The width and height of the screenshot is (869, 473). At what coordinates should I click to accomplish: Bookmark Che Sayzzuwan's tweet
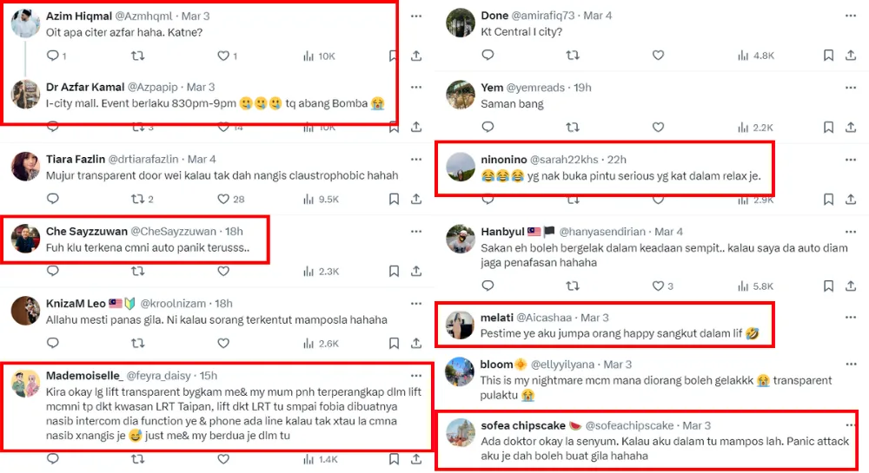(395, 271)
